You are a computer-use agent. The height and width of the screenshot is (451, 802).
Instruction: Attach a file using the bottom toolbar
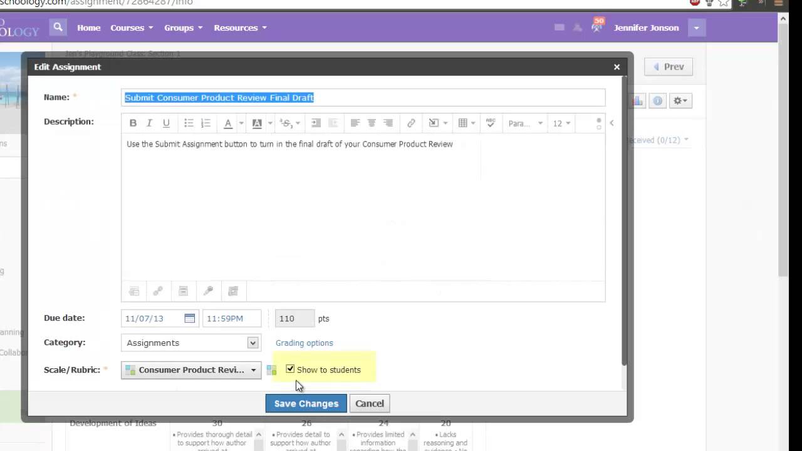[x=133, y=291]
